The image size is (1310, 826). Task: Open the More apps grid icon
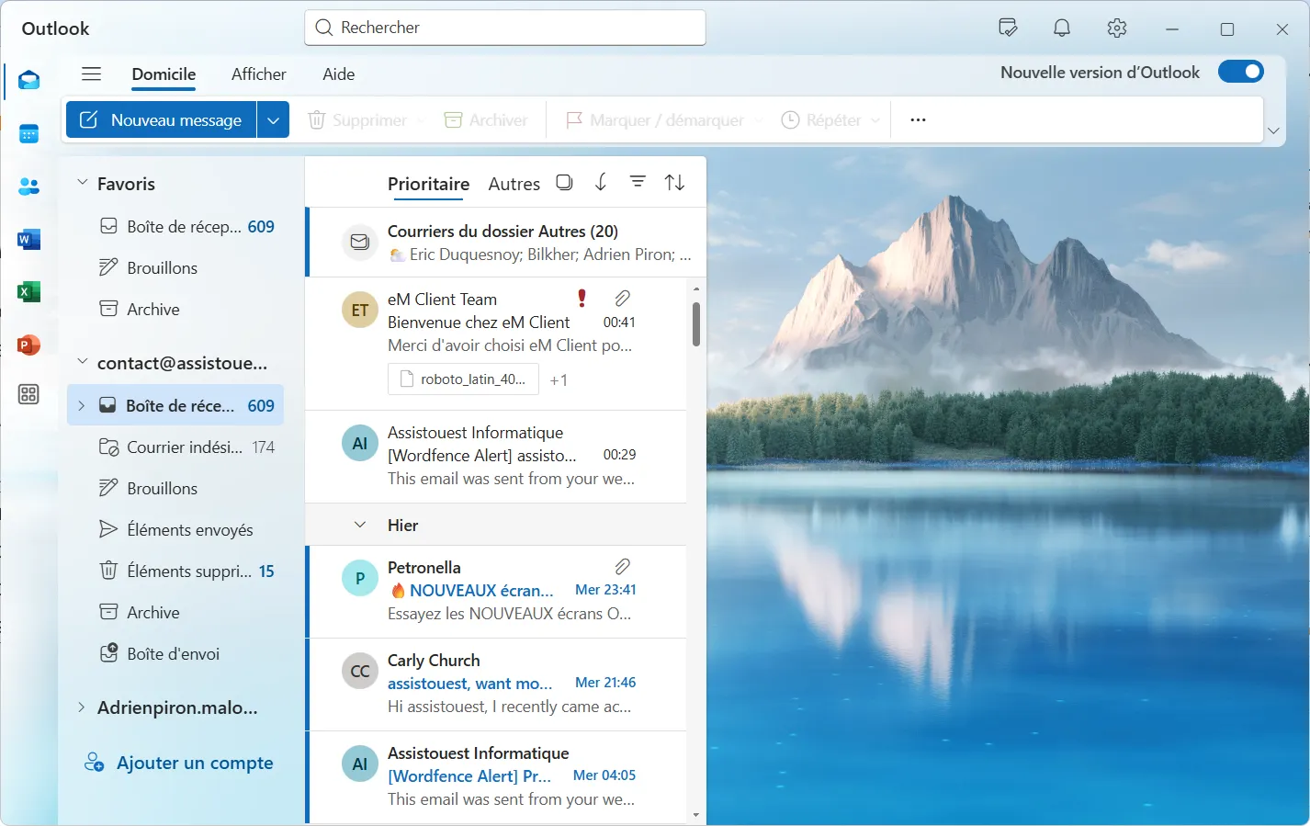(x=29, y=394)
